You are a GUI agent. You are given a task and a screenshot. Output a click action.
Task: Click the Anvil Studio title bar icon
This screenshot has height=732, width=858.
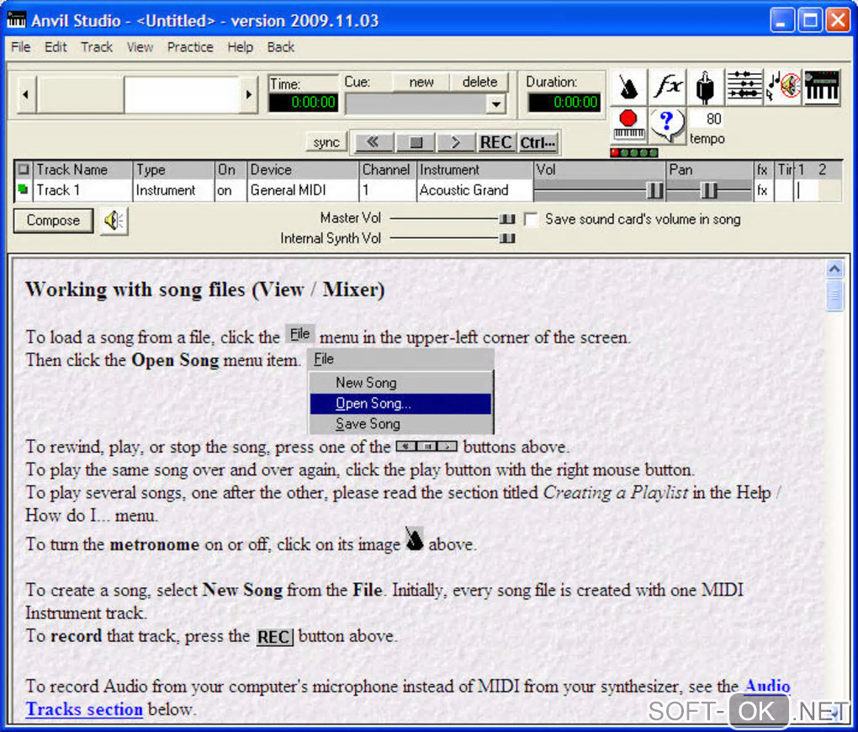[17, 20]
